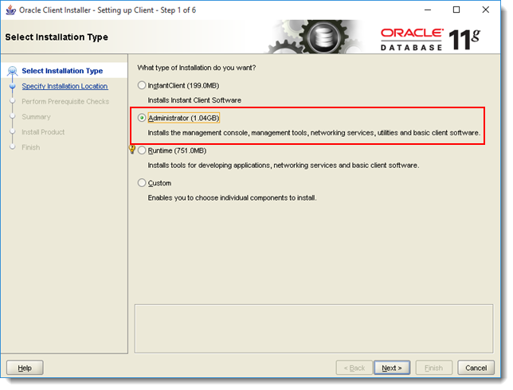
Task: Click the Install Product step
Action: tap(43, 132)
